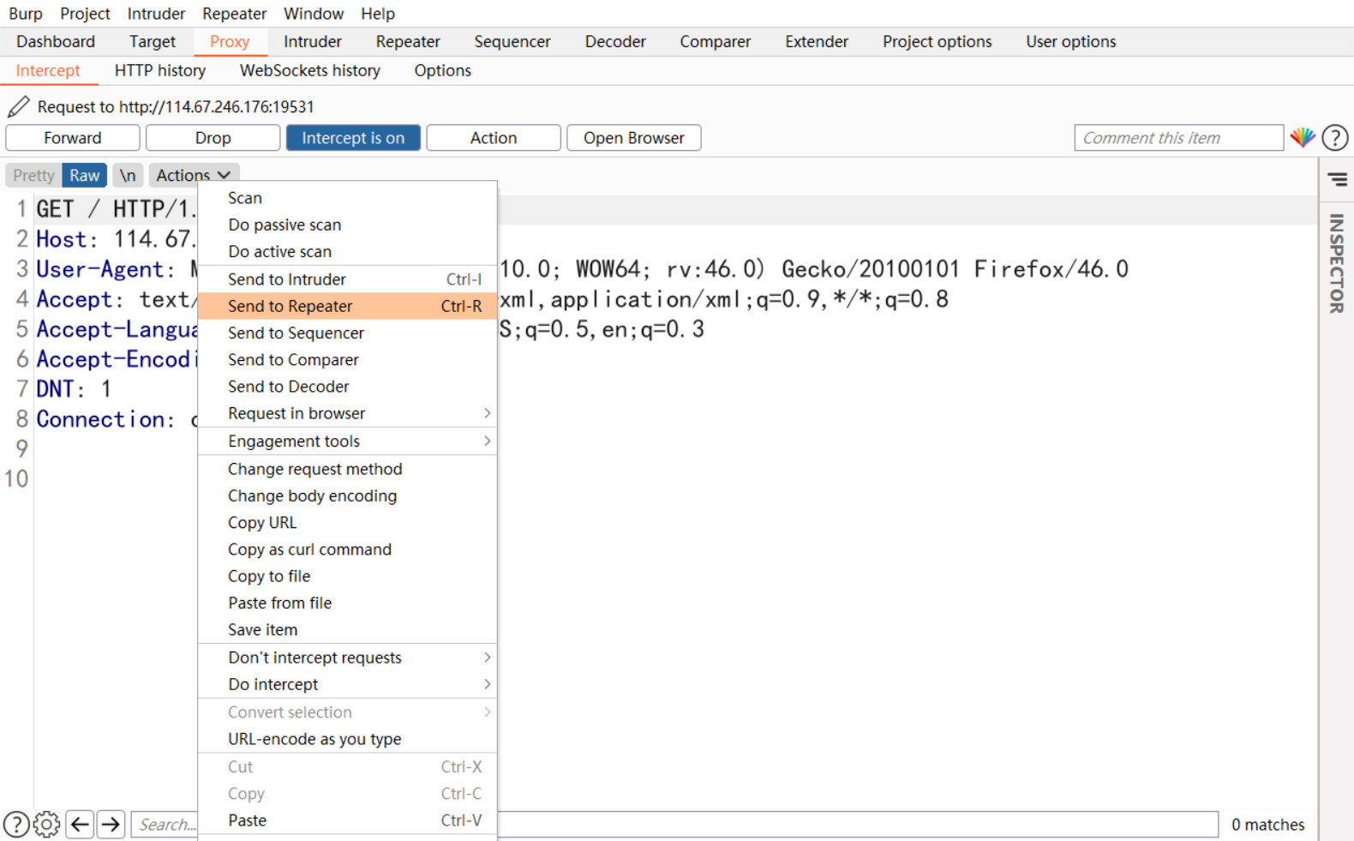Open the HTTP history tab

pos(160,70)
